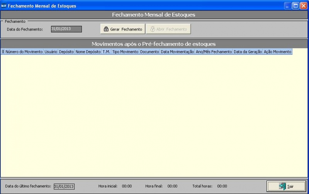Select the Ano/Mês Fechamento column header
This screenshot has width=309, height=194.
[214, 52]
